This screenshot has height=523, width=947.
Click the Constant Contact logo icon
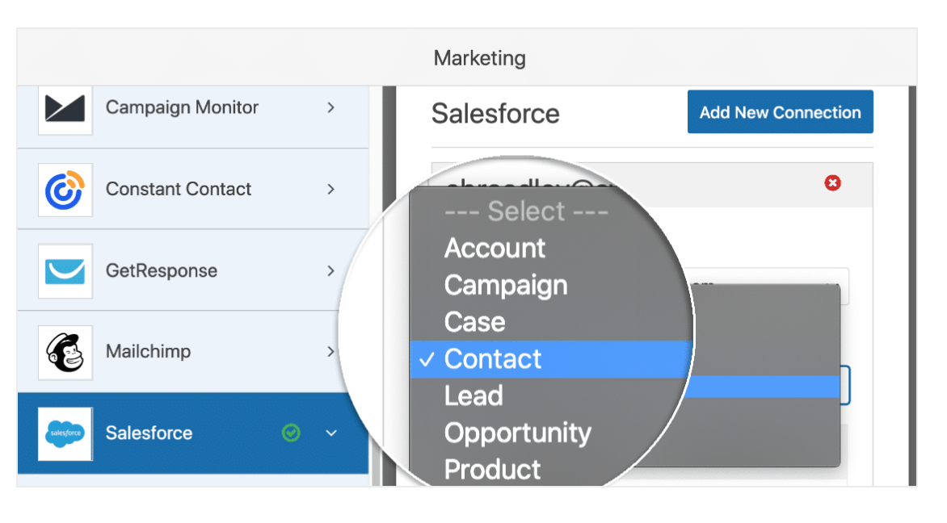click(x=65, y=190)
